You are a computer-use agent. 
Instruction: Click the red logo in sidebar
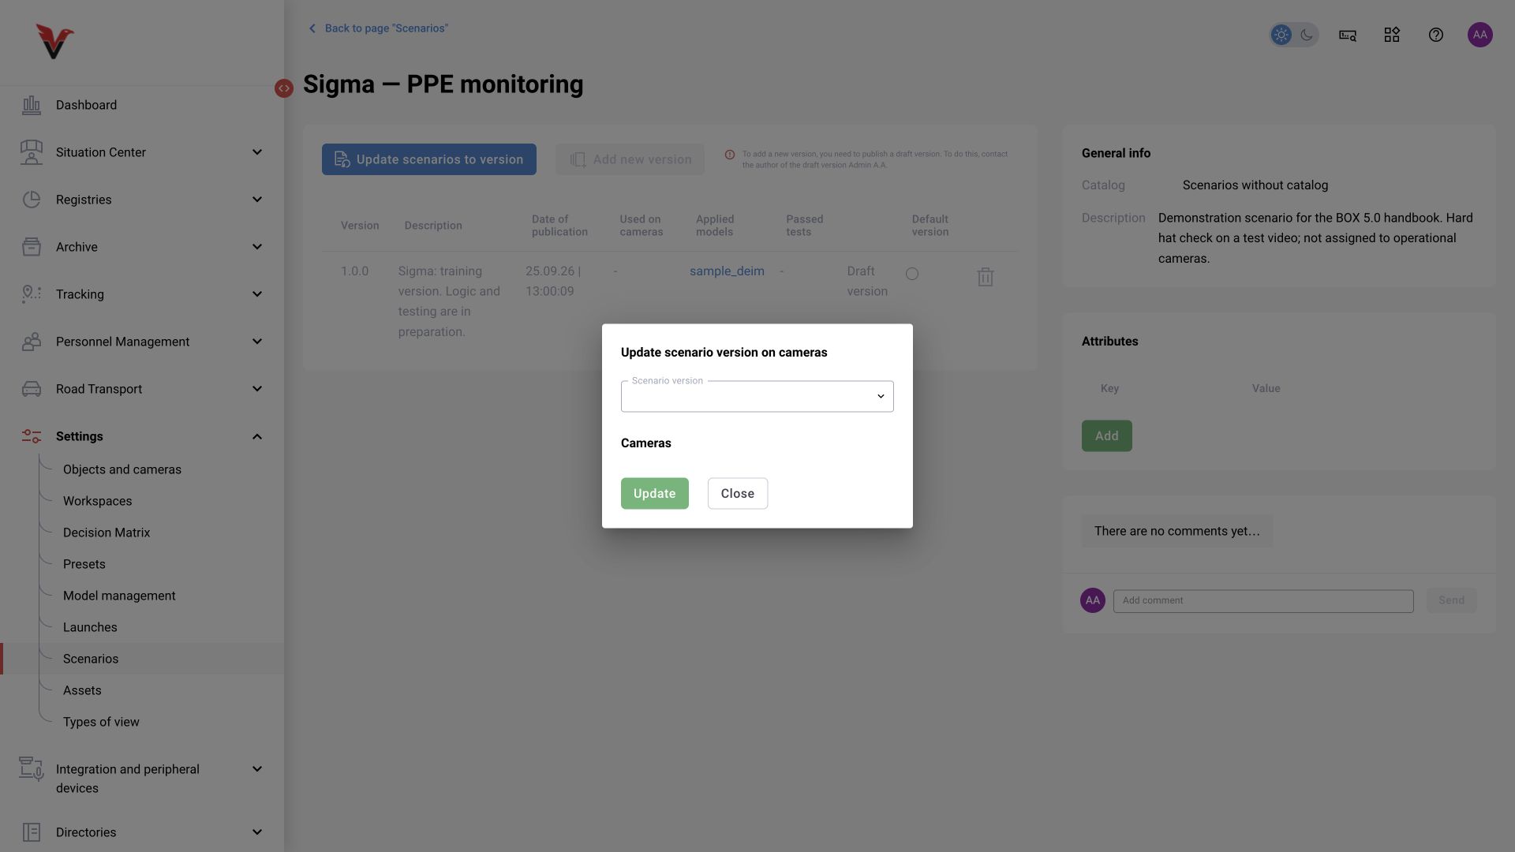[x=54, y=41]
